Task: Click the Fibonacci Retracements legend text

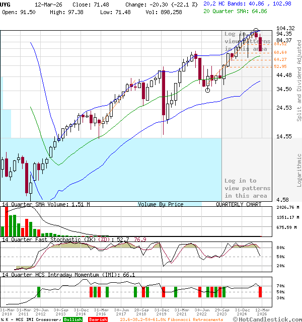Action: pos(171,319)
